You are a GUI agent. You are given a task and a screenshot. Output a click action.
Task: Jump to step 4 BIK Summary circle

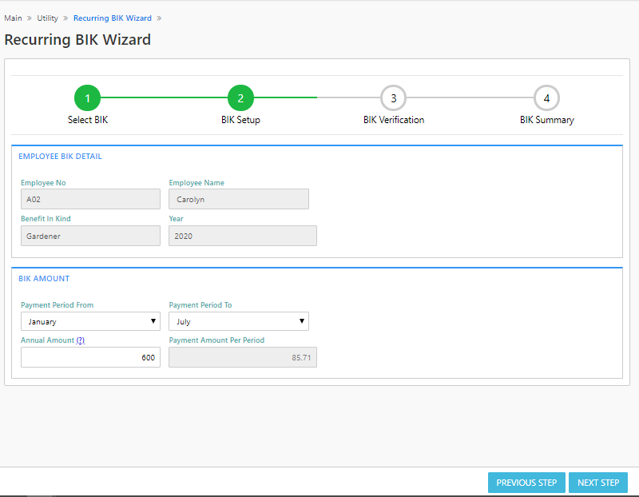tap(546, 97)
